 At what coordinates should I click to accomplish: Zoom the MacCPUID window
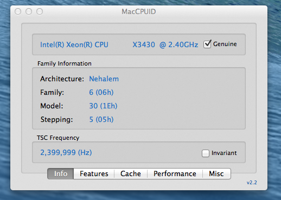click(x=40, y=11)
